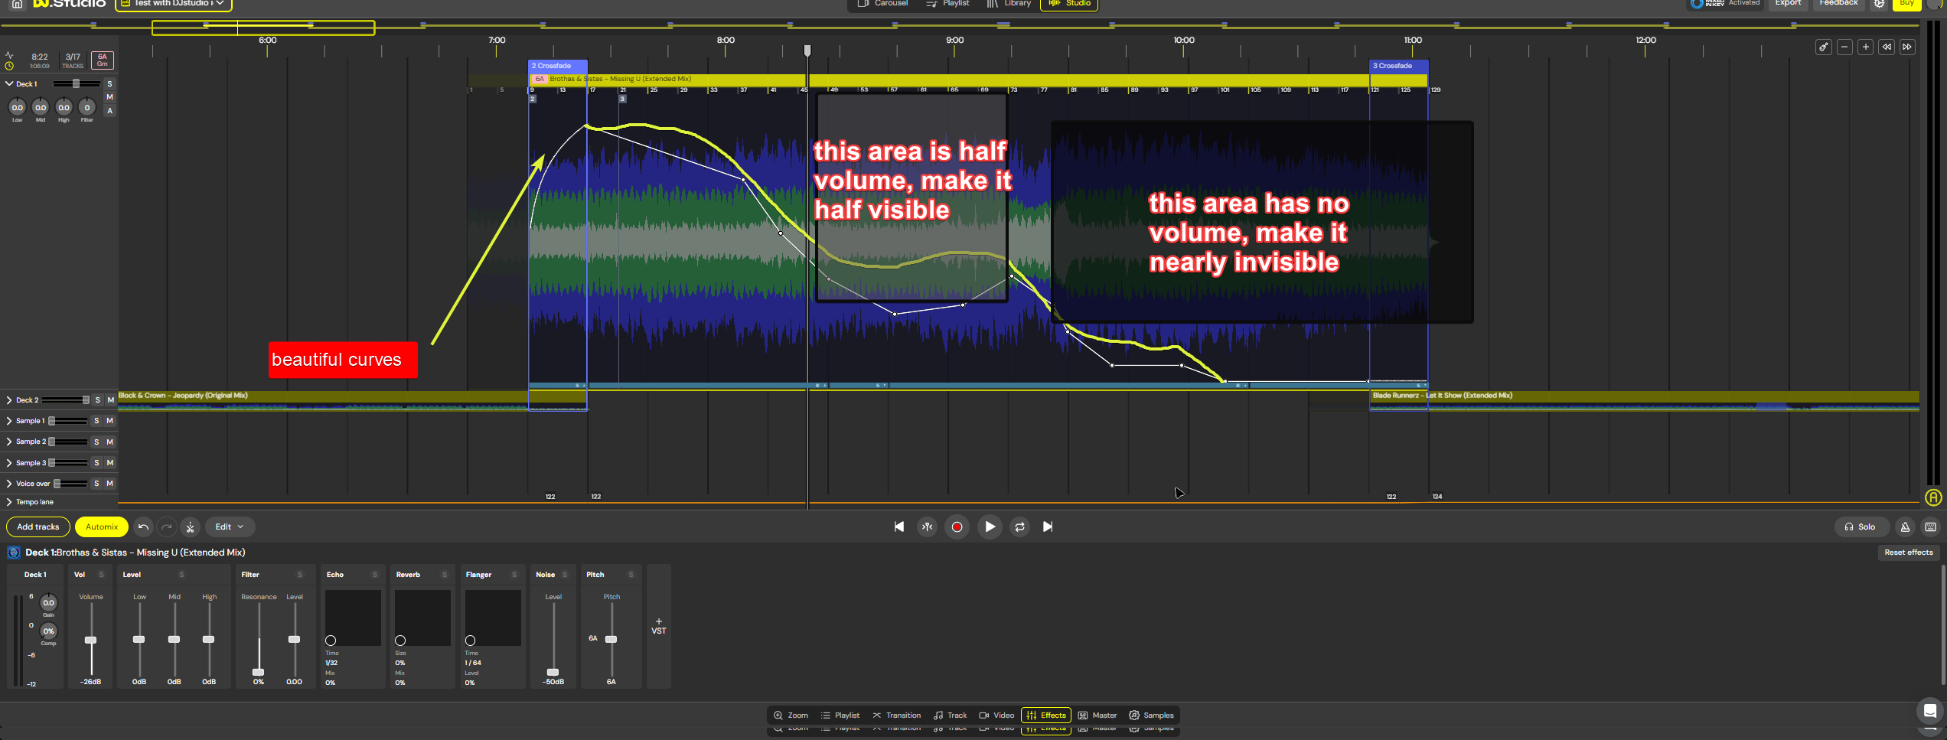The height and width of the screenshot is (740, 1947).
Task: Toggle the loop playback icon
Action: [x=1019, y=526]
